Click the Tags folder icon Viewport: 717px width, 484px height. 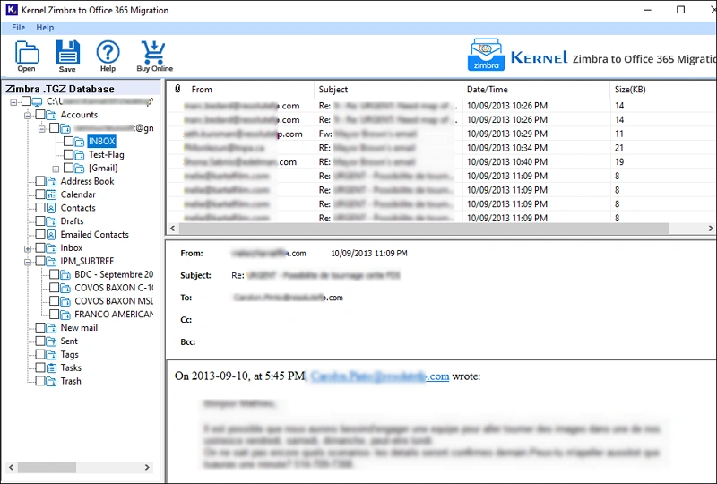click(x=51, y=354)
